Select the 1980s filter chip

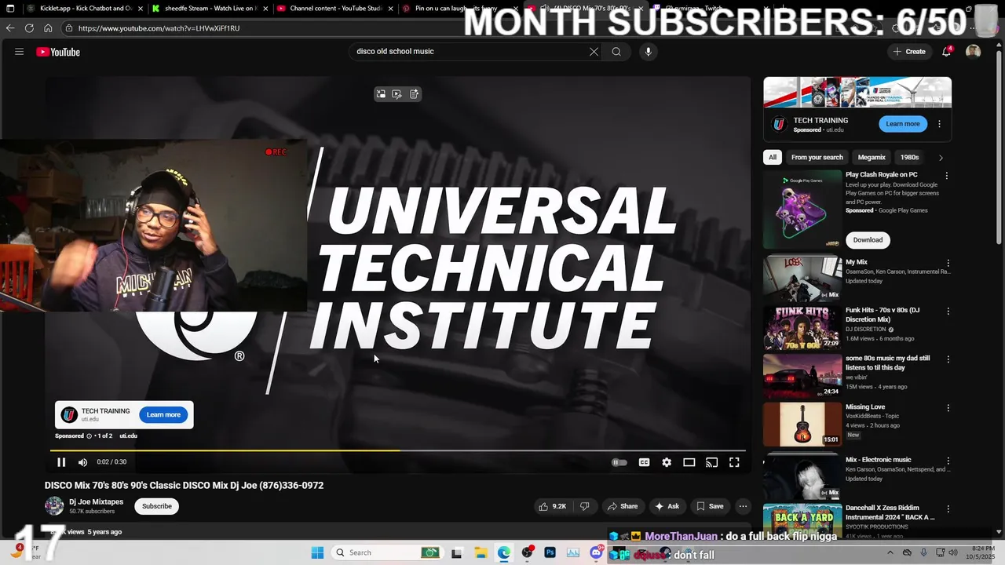909,157
